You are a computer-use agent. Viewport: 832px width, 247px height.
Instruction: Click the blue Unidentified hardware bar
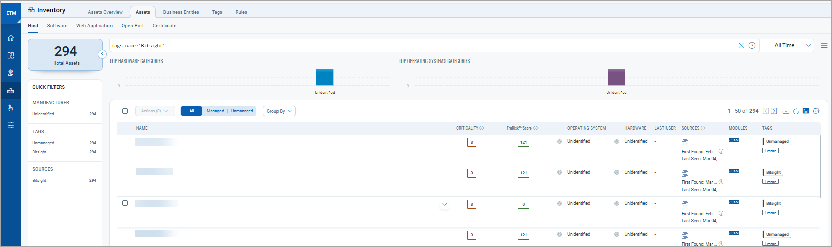click(324, 77)
